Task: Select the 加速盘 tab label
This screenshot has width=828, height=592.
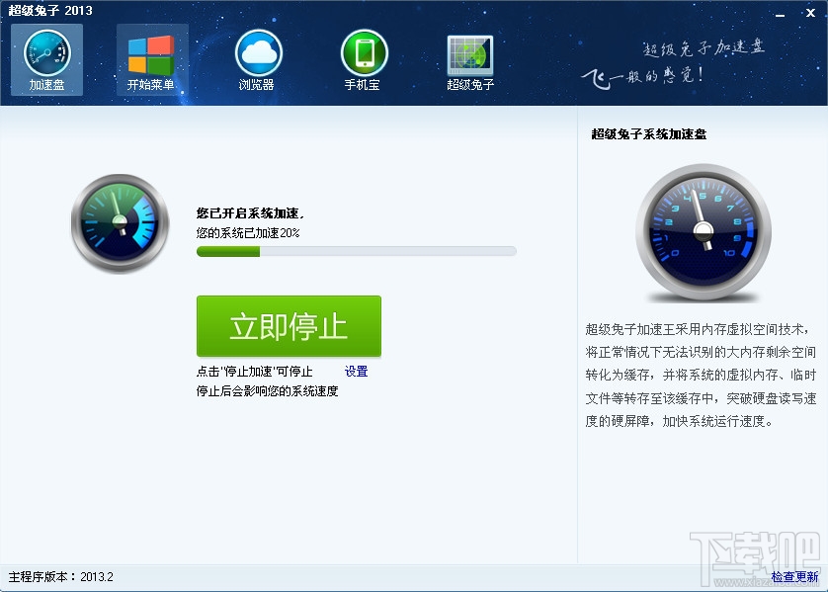Action: [x=47, y=85]
